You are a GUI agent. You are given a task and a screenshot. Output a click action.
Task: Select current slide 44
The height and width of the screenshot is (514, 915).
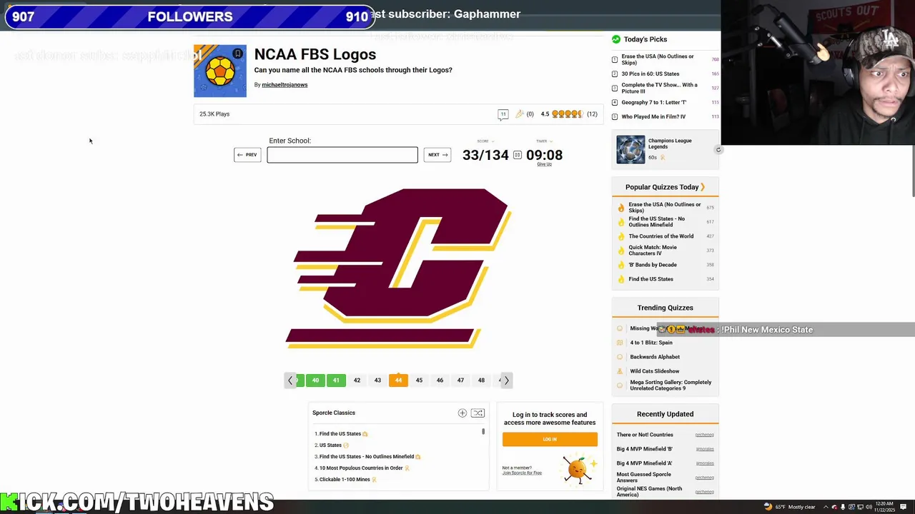tap(398, 381)
